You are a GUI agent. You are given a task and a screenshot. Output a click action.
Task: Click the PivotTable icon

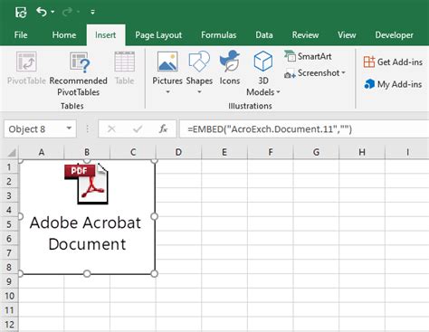point(26,62)
